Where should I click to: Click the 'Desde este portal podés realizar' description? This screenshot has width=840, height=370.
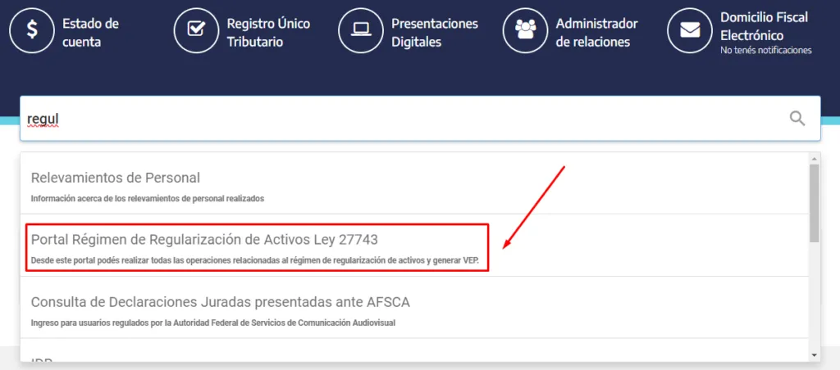[255, 261]
